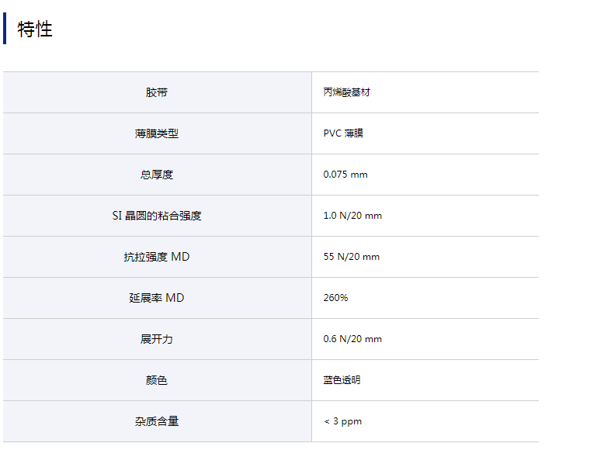Viewport: 590px width, 450px height.
Task: Click the 蓝色透明 color value
Action: [x=342, y=380]
